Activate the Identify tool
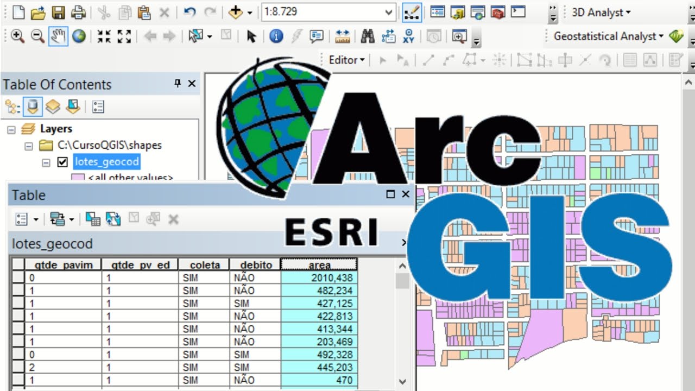The image size is (695, 391). [x=276, y=36]
